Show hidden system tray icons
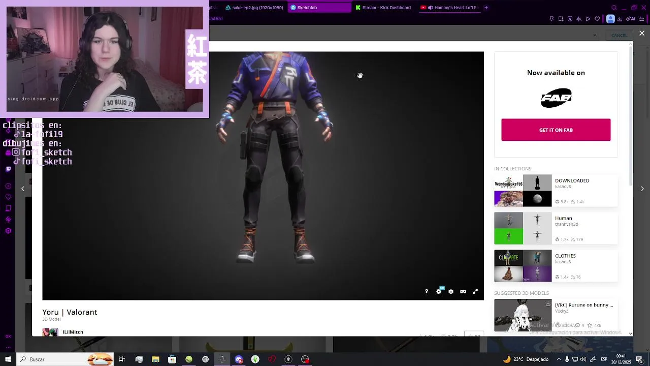Image resolution: width=650 pixels, height=366 pixels. click(558, 359)
